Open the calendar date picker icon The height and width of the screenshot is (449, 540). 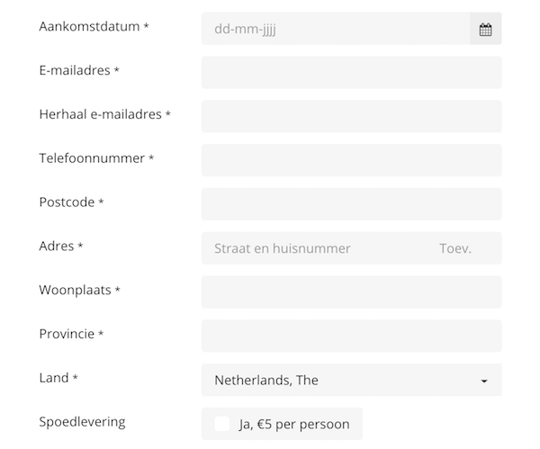pyautogui.click(x=486, y=29)
